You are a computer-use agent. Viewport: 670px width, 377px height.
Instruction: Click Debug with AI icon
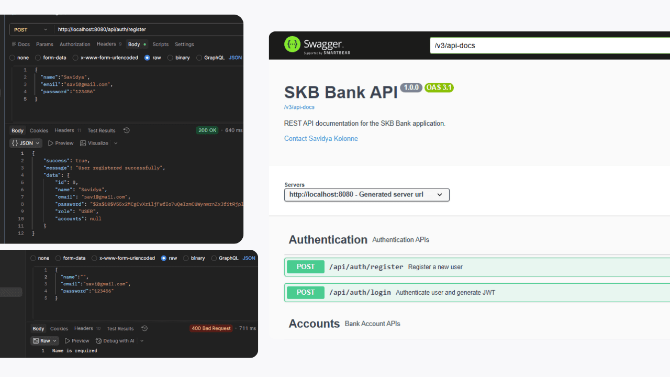(98, 341)
